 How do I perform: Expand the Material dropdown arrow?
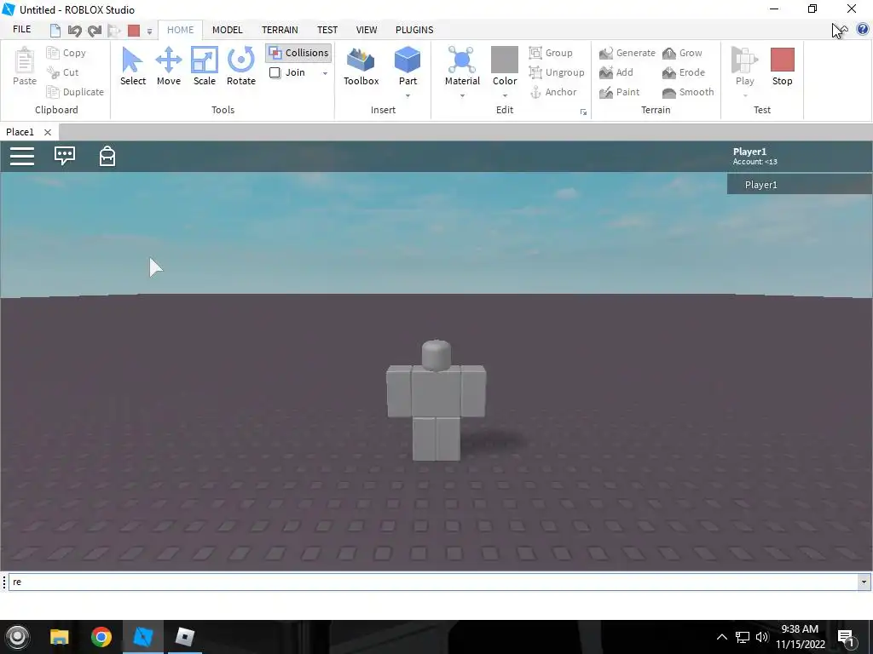pos(462,95)
